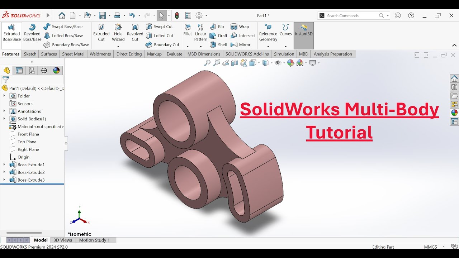Open the Rib feature tool
This screenshot has width=459, height=258.
(217, 27)
